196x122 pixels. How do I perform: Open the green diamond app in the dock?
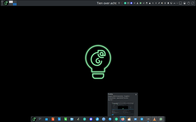coord(116,119)
